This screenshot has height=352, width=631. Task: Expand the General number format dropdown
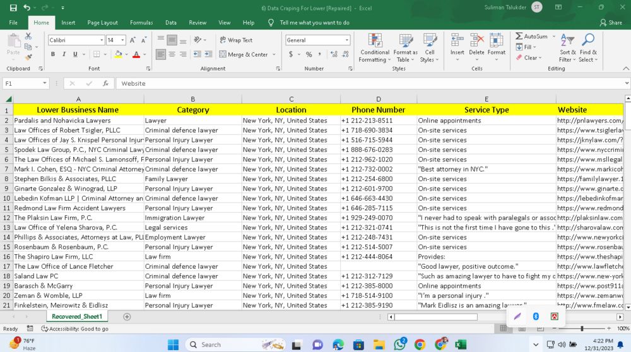pos(346,40)
